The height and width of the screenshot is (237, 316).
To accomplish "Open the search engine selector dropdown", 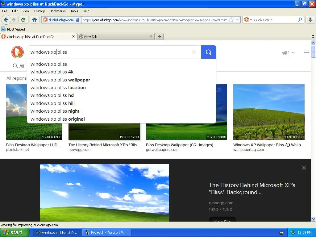I will coord(248,20).
